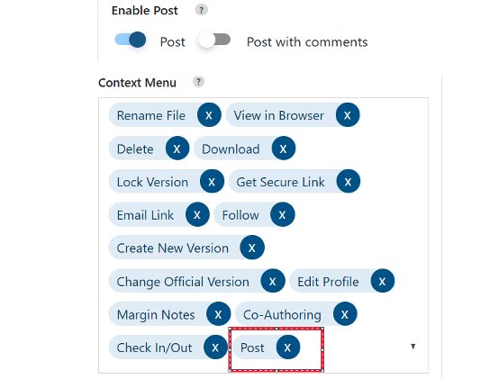Remove Create New Version tag

(252, 248)
